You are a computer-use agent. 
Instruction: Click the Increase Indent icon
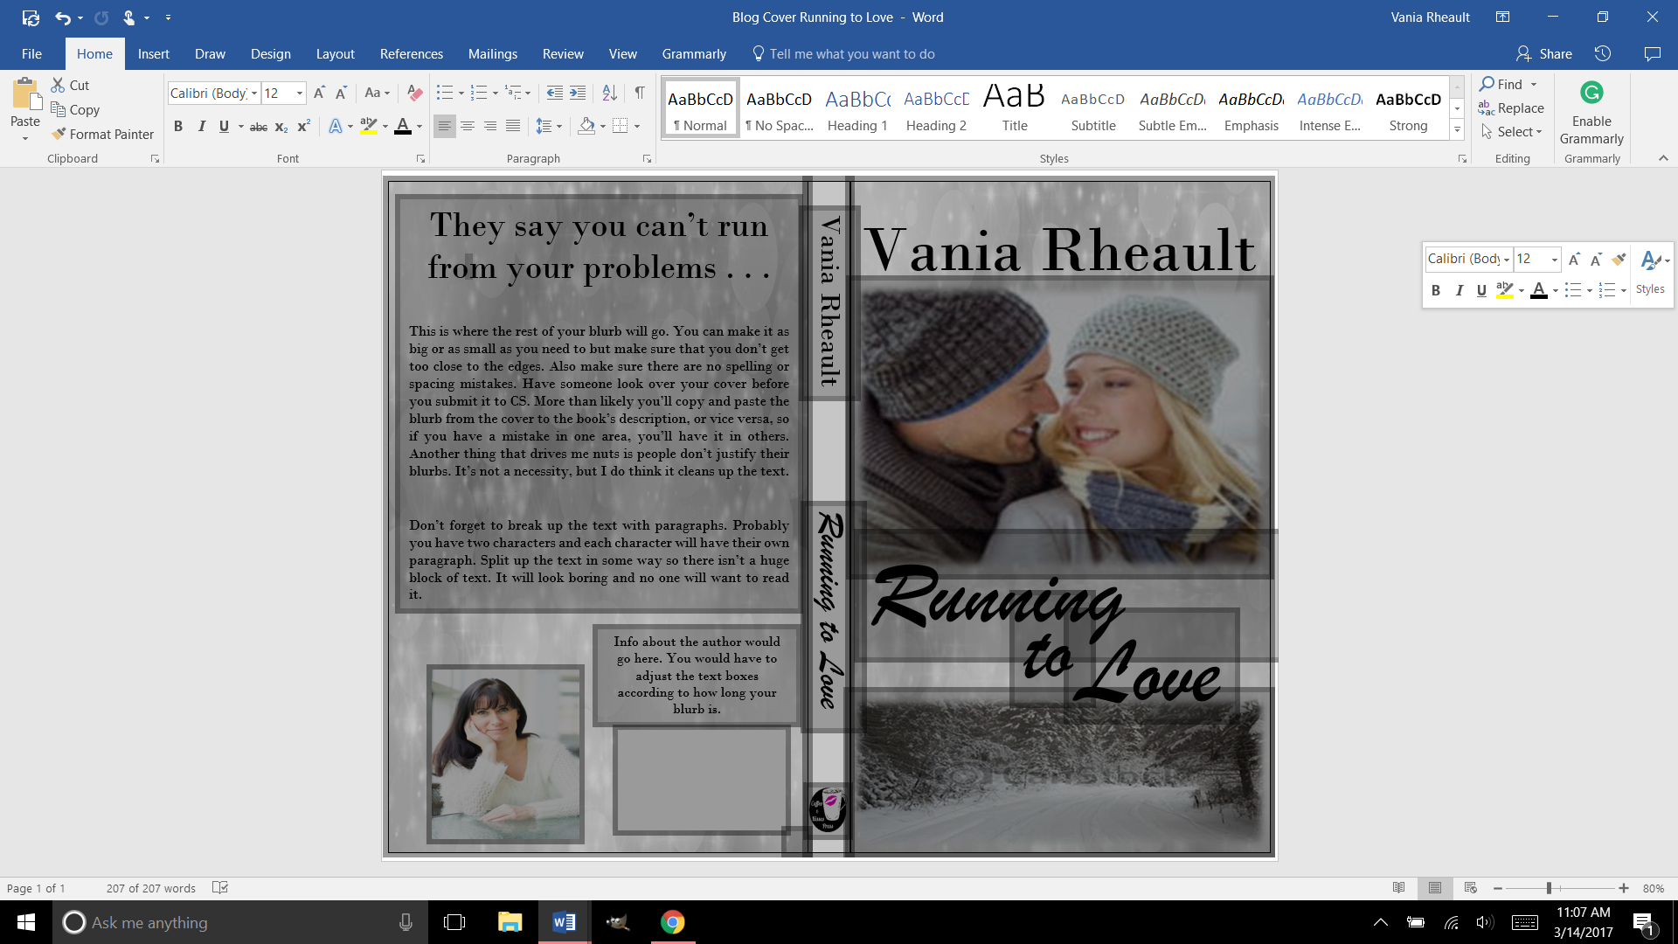click(x=578, y=93)
